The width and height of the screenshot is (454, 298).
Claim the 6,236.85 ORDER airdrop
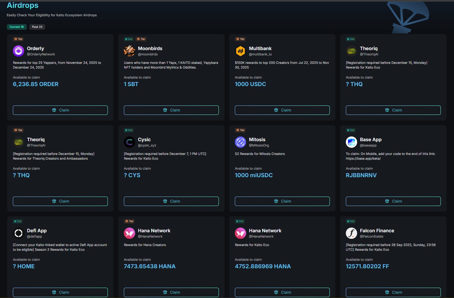[x=60, y=110]
